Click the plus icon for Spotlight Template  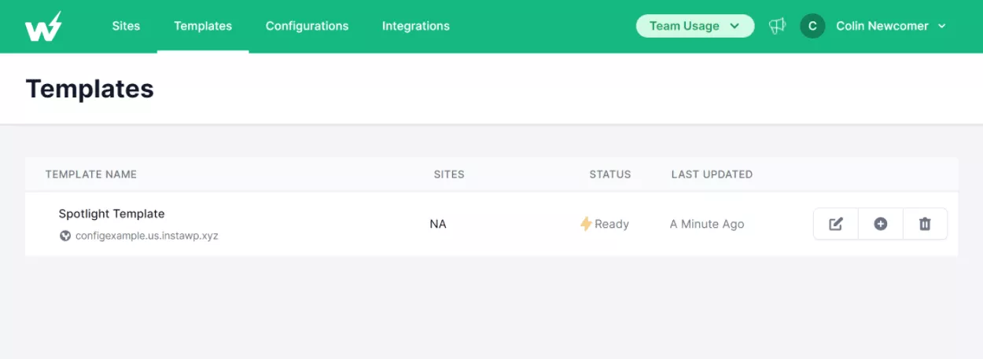pyautogui.click(x=881, y=224)
